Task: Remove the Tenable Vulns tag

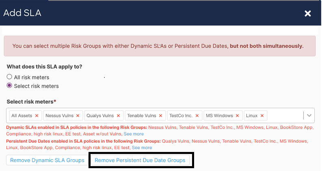Action: tap(160, 115)
